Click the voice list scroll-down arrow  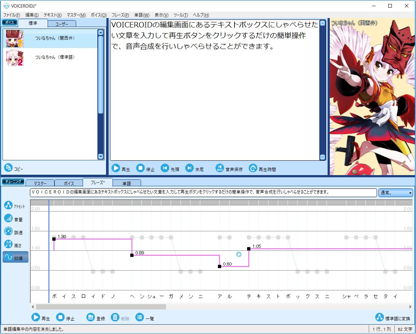[101, 156]
